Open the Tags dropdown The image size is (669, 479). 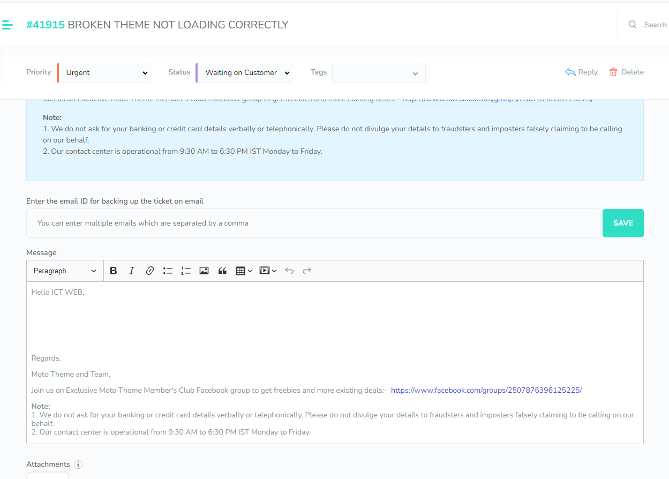click(379, 73)
